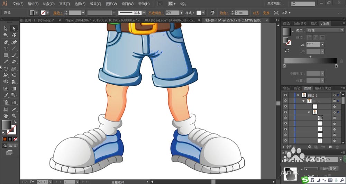Select the Hand tool
Image resolution: width=346 pixels, height=184 pixels.
6,116
